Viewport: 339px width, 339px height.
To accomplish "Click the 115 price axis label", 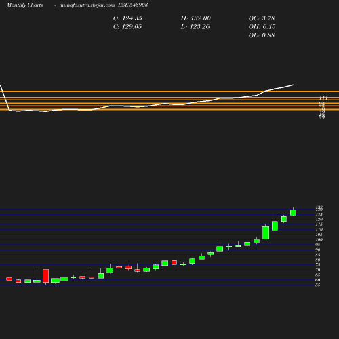I will [319, 224].
